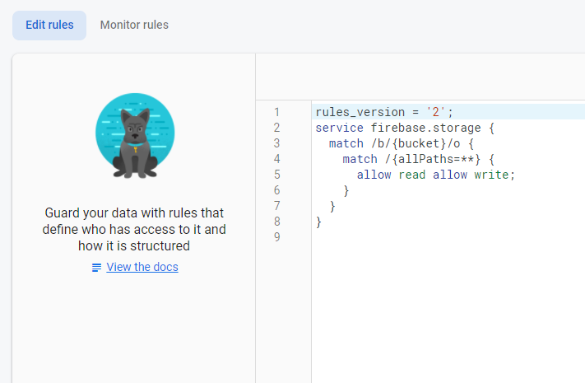The image size is (585, 383).
Task: Open the View the docs link
Action: point(142,267)
